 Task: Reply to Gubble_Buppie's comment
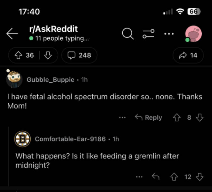pyautogui.click(x=148, y=117)
